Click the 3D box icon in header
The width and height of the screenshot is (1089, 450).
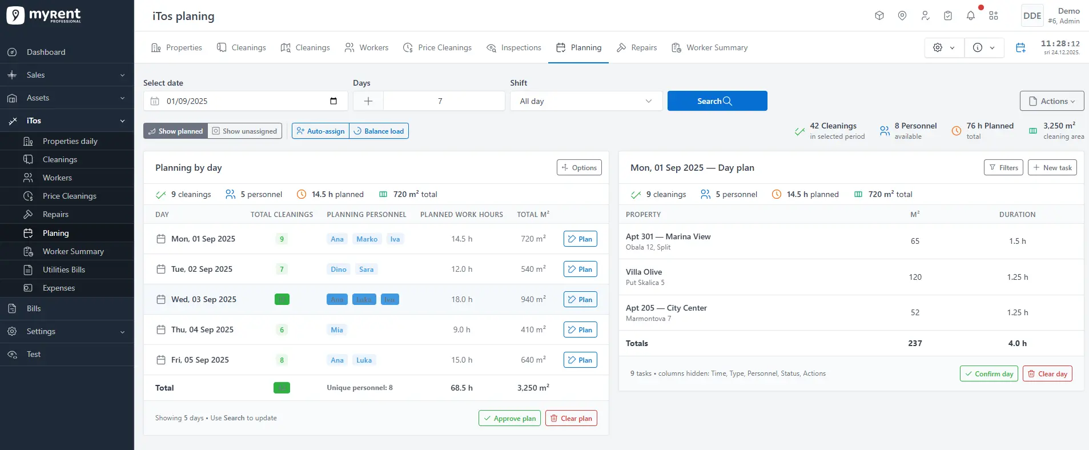[879, 16]
